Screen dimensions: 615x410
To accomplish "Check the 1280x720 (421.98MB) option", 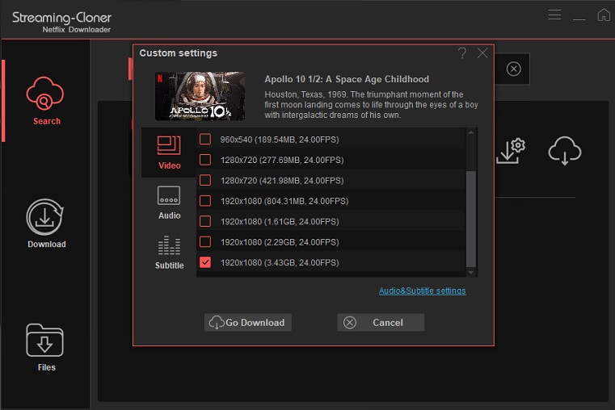I will [x=205, y=181].
